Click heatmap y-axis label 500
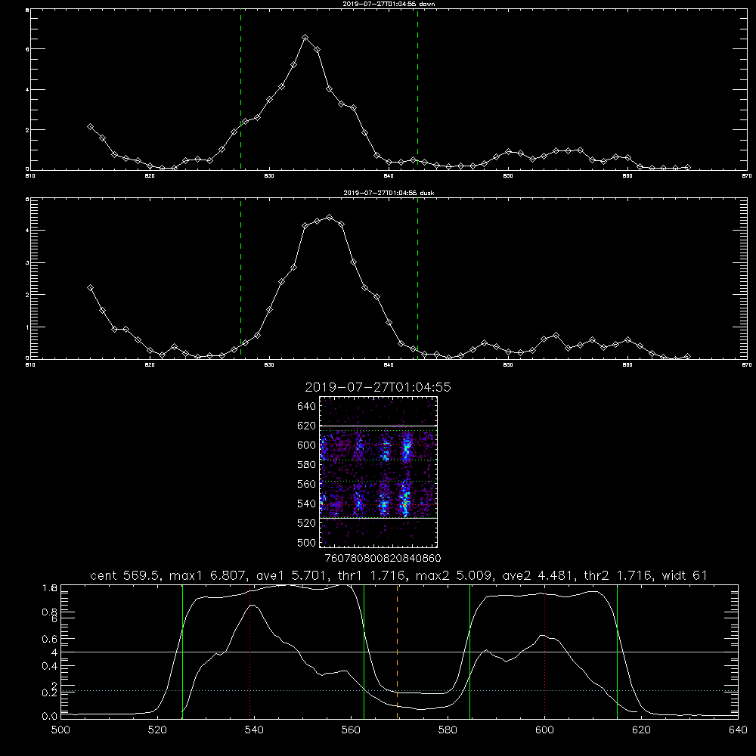The image size is (756, 756). [306, 542]
